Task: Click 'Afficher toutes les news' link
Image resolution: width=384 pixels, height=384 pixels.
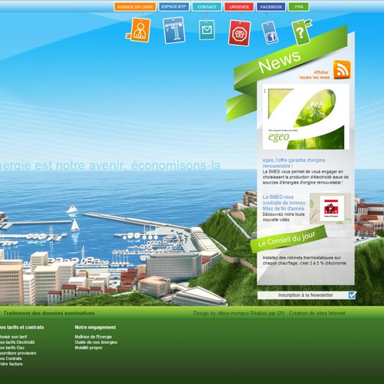Action: 315,75
